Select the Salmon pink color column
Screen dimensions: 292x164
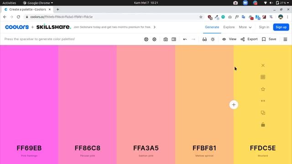146,104
